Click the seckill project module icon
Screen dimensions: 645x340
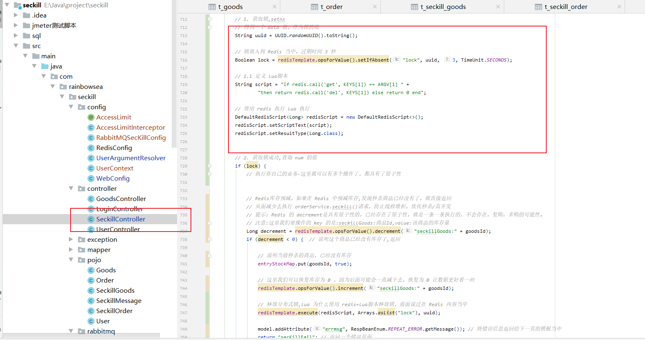[x=18, y=5]
